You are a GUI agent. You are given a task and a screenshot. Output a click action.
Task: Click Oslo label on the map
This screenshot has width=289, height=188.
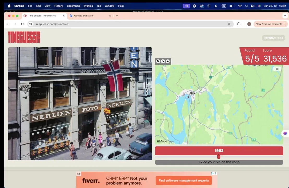(x=193, y=93)
